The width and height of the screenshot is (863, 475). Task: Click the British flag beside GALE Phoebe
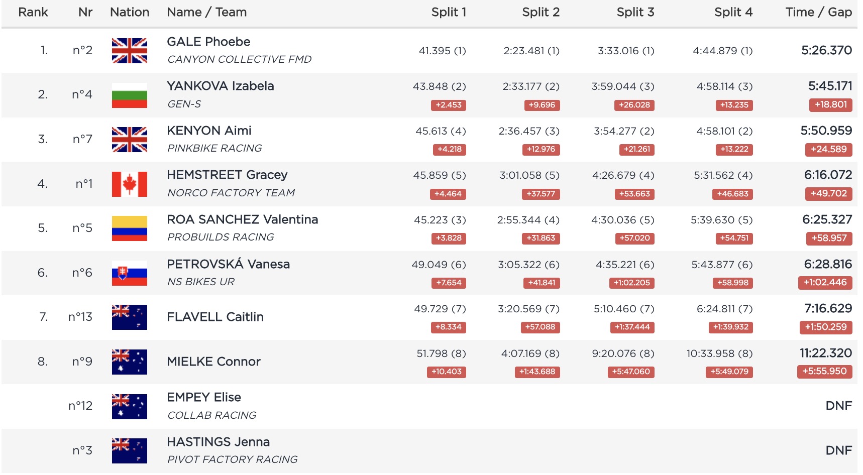coord(129,51)
